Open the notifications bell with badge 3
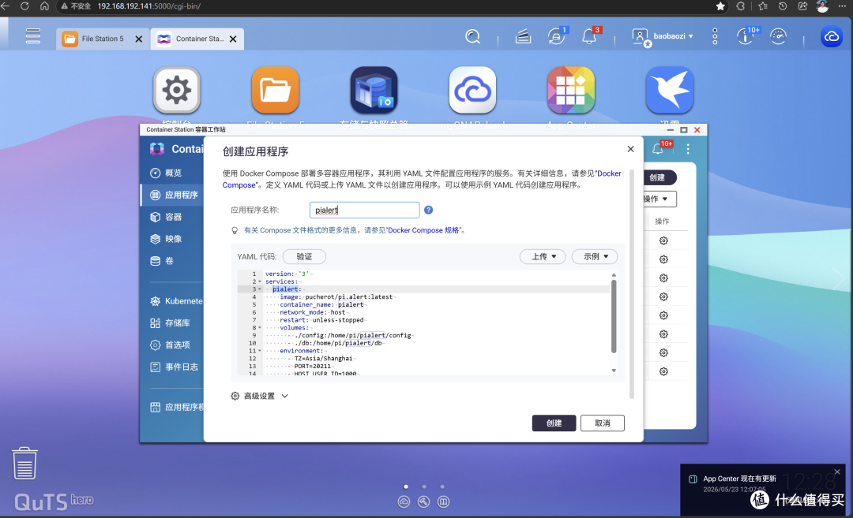 [589, 35]
